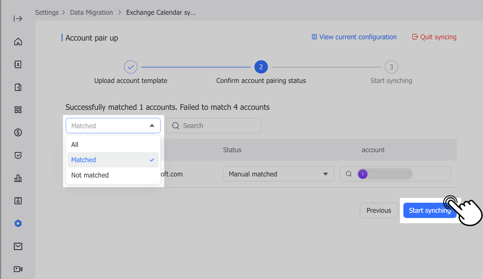Click the building organization sidebar icon
The width and height of the screenshot is (483, 279).
point(18,87)
